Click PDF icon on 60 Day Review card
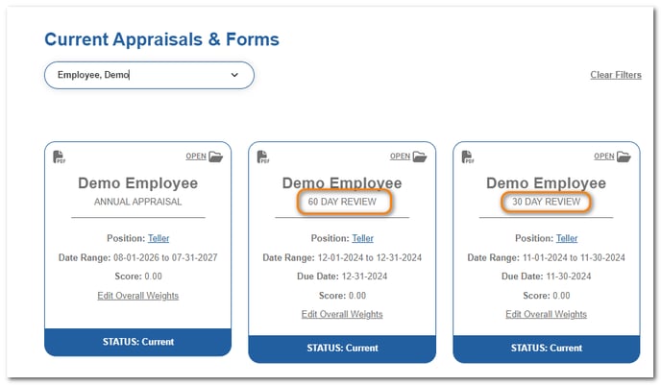 [x=263, y=157]
